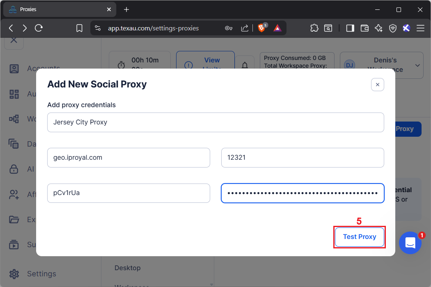Screen dimensions: 431x287
Task: Click the port field showing 12321
Action: 302,158
